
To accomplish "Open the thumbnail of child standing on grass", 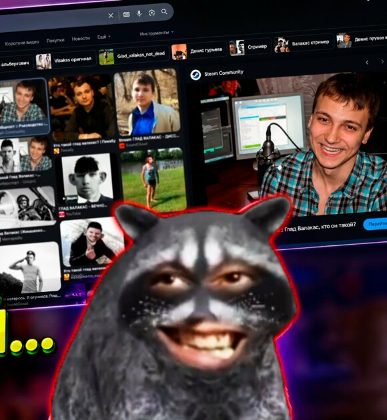I will (x=153, y=179).
